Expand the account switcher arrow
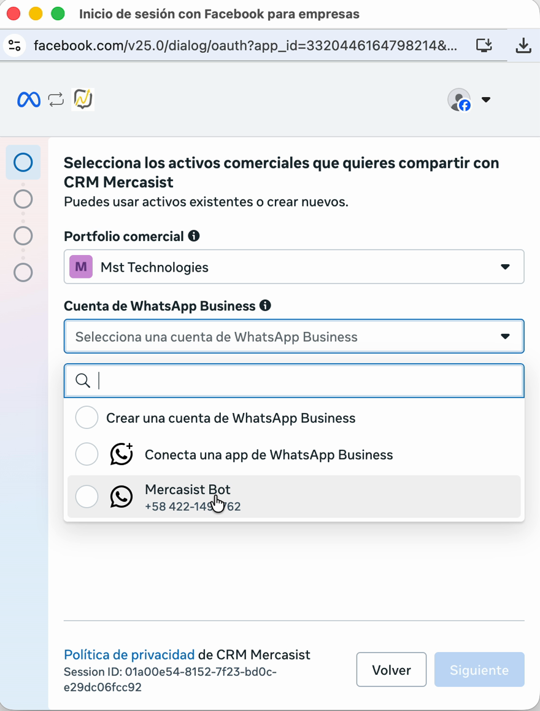 tap(485, 100)
